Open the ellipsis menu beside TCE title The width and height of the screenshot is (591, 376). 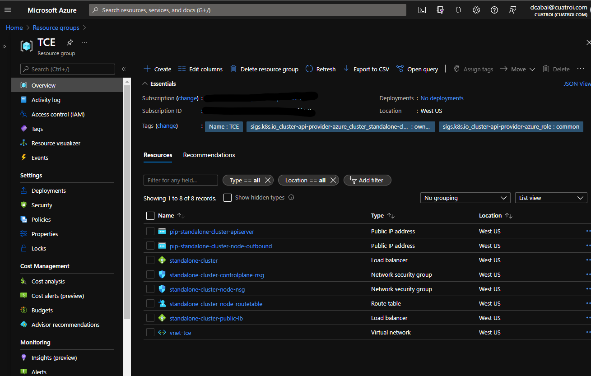point(84,42)
